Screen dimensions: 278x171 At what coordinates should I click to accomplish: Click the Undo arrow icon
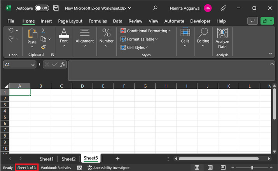[11, 31]
